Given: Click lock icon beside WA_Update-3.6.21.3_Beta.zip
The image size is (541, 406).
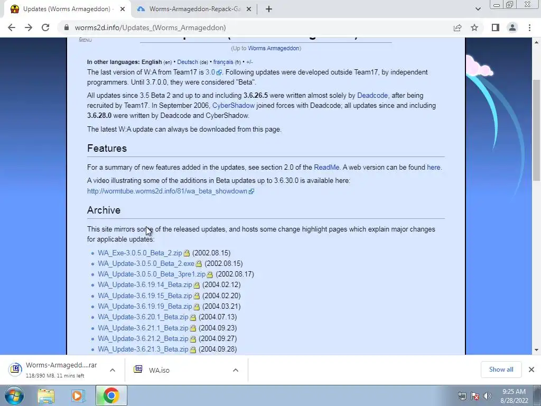Looking at the screenshot, I should (x=193, y=349).
